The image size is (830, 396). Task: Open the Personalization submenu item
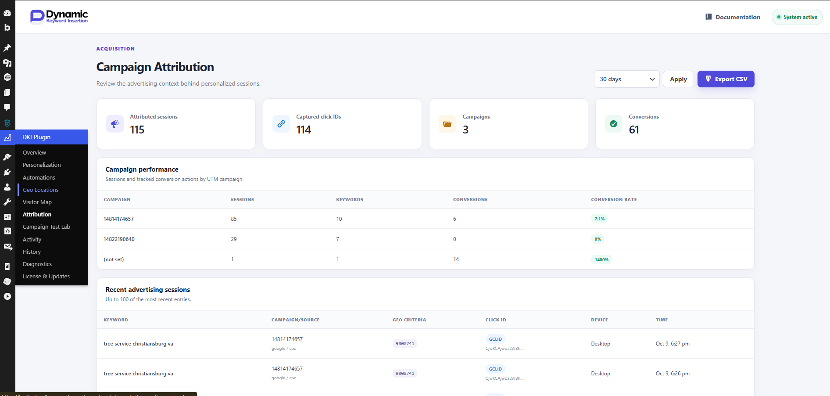pos(42,165)
